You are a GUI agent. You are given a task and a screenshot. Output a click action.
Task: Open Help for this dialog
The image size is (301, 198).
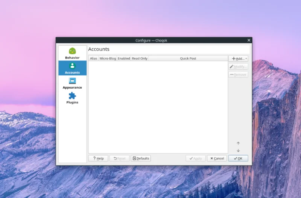pos(98,158)
